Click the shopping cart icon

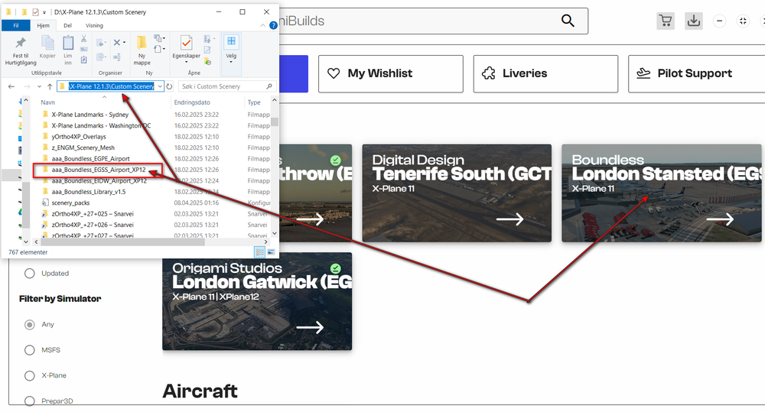[x=665, y=21]
